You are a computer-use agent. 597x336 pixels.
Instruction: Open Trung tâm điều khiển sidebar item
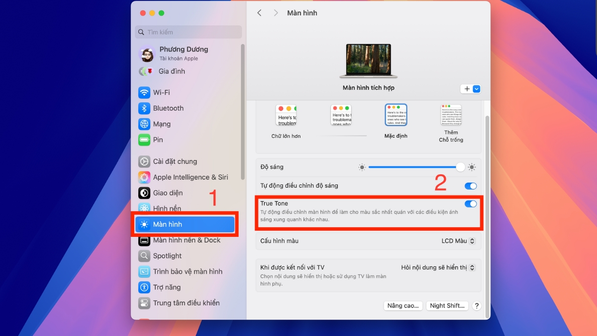pyautogui.click(x=186, y=303)
